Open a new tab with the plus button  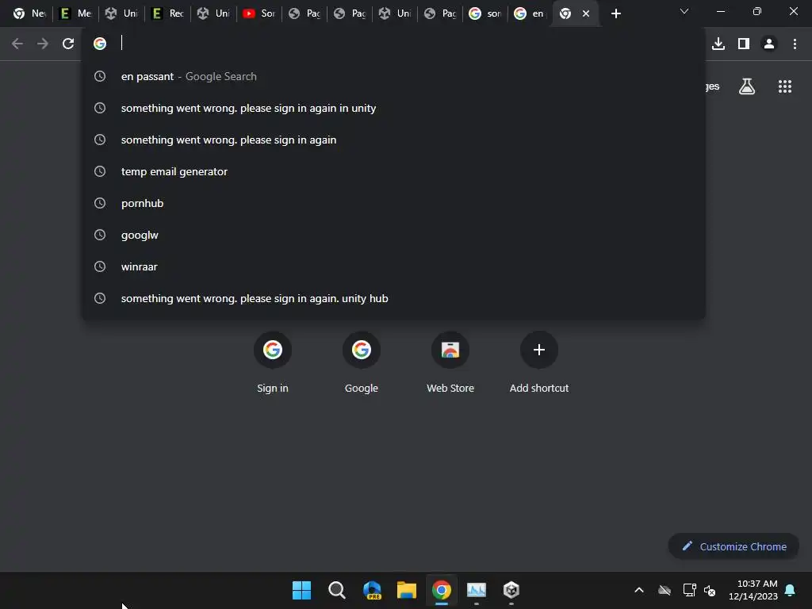pyautogui.click(x=615, y=13)
